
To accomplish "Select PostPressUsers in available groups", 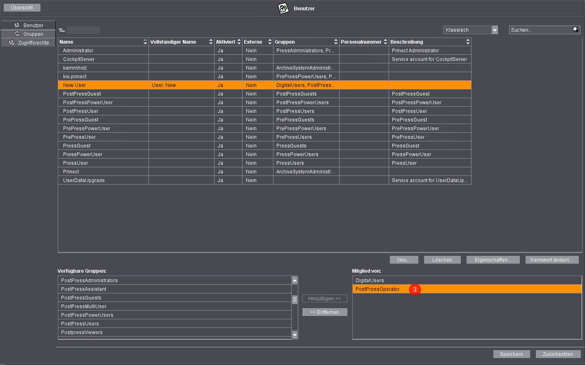I will click(x=175, y=323).
